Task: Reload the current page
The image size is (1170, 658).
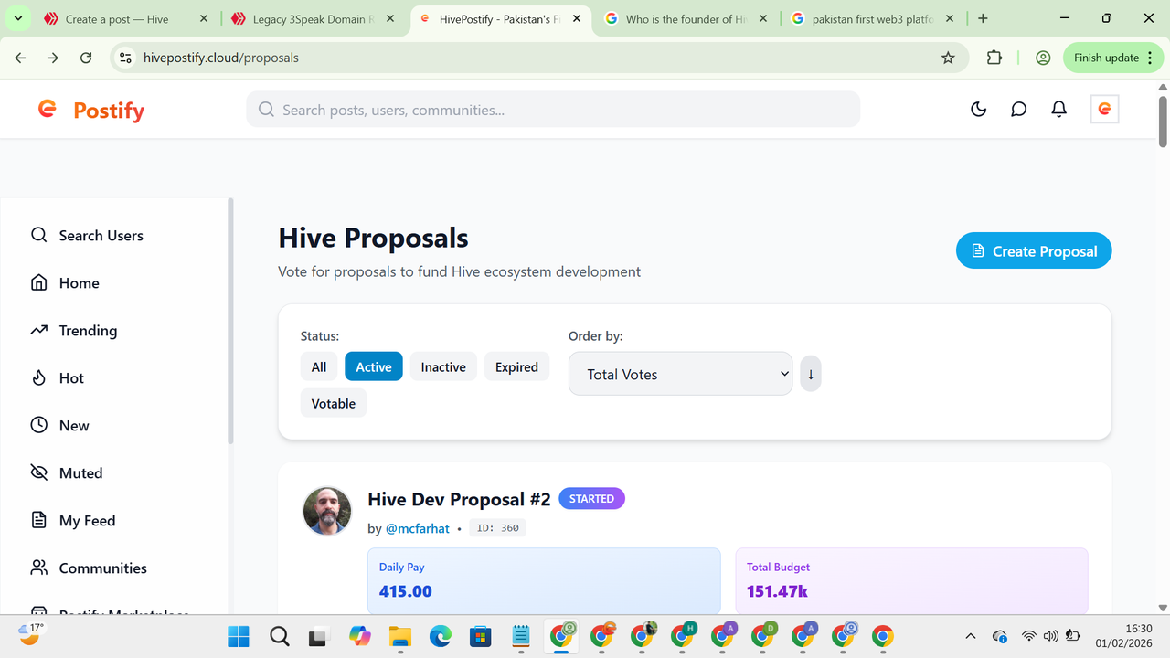Action: click(x=86, y=58)
